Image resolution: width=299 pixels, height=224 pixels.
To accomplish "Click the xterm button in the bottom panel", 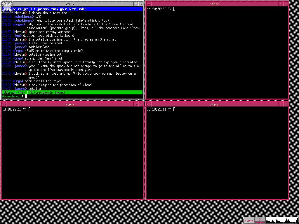I will pyautogui.click(x=249, y=220).
